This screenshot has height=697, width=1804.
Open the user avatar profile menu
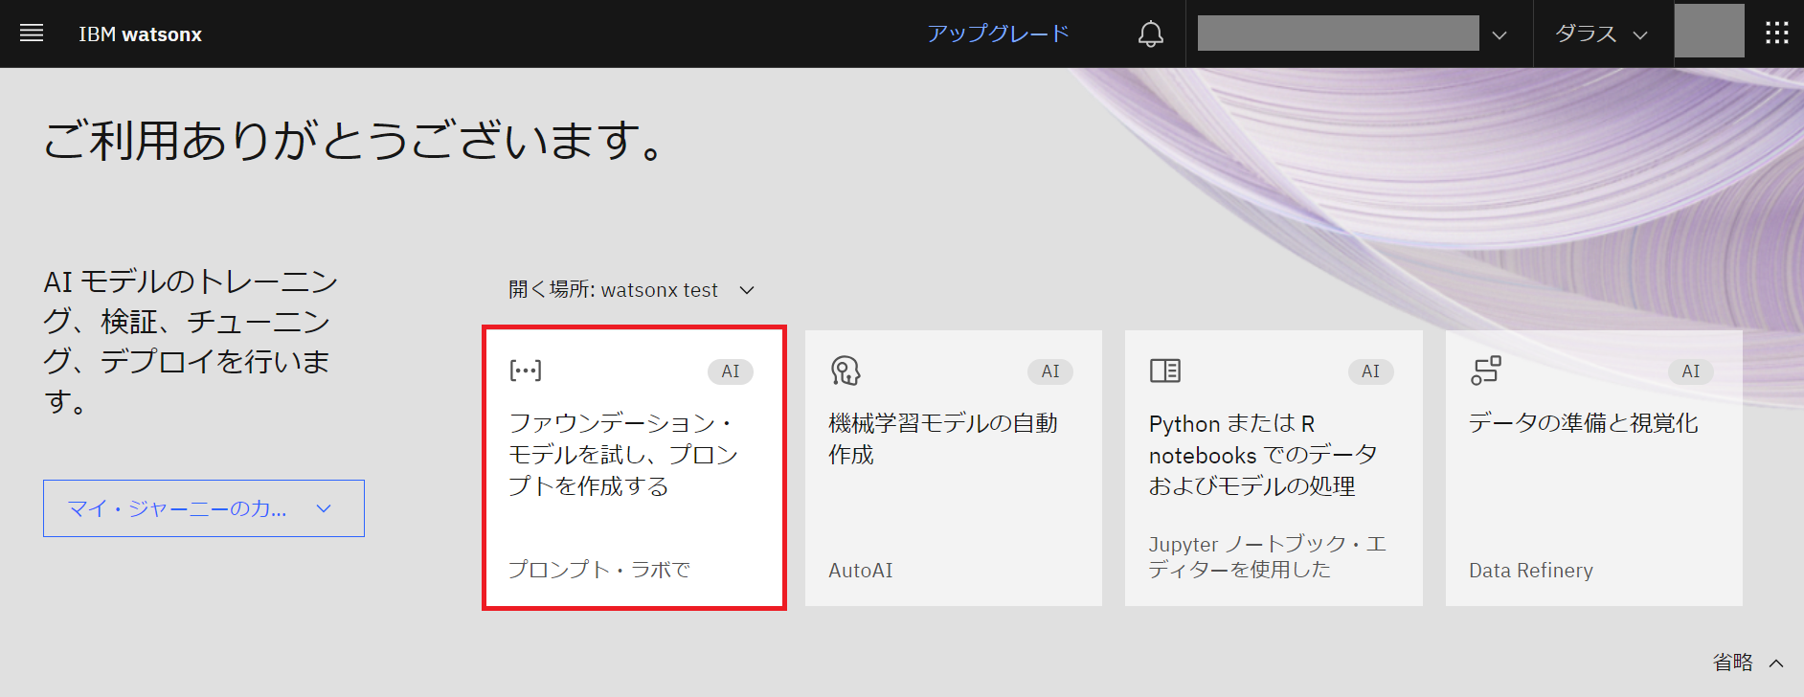(x=1709, y=32)
